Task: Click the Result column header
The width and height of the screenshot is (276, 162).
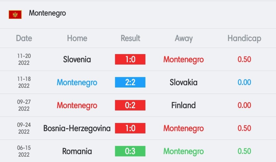Action: click(x=130, y=38)
